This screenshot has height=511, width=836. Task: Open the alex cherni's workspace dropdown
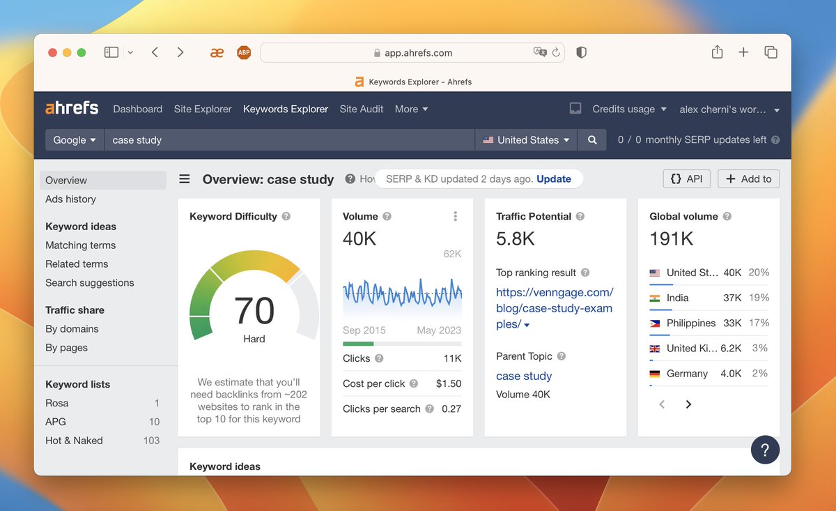(x=729, y=109)
